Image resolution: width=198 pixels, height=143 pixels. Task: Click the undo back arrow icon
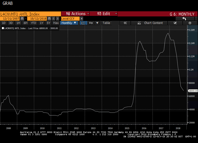[x=184, y=19]
